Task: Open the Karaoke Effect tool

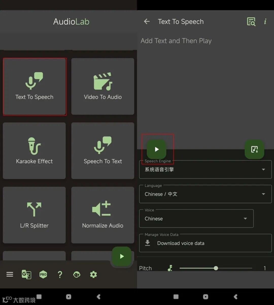Action: [x=34, y=151]
